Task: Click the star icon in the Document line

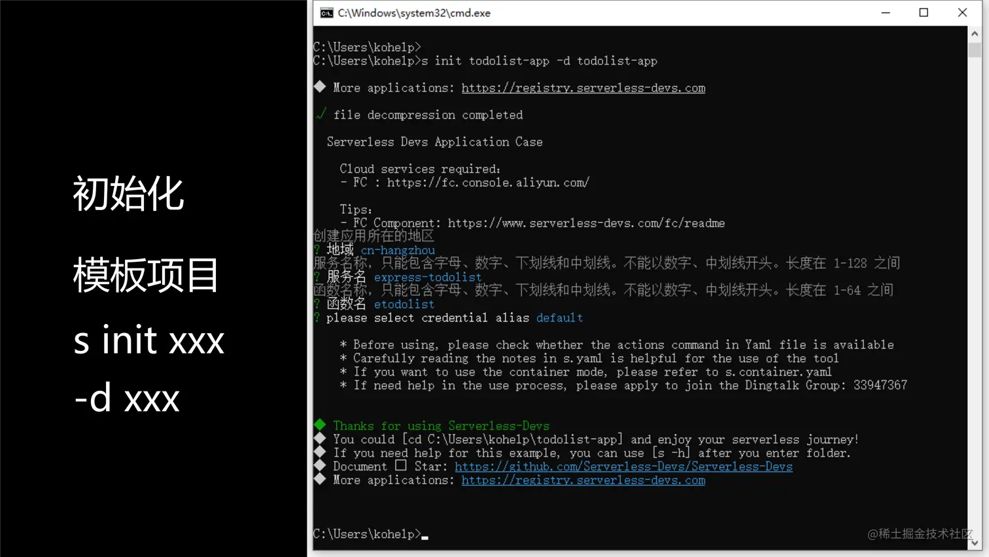Action: [x=399, y=466]
